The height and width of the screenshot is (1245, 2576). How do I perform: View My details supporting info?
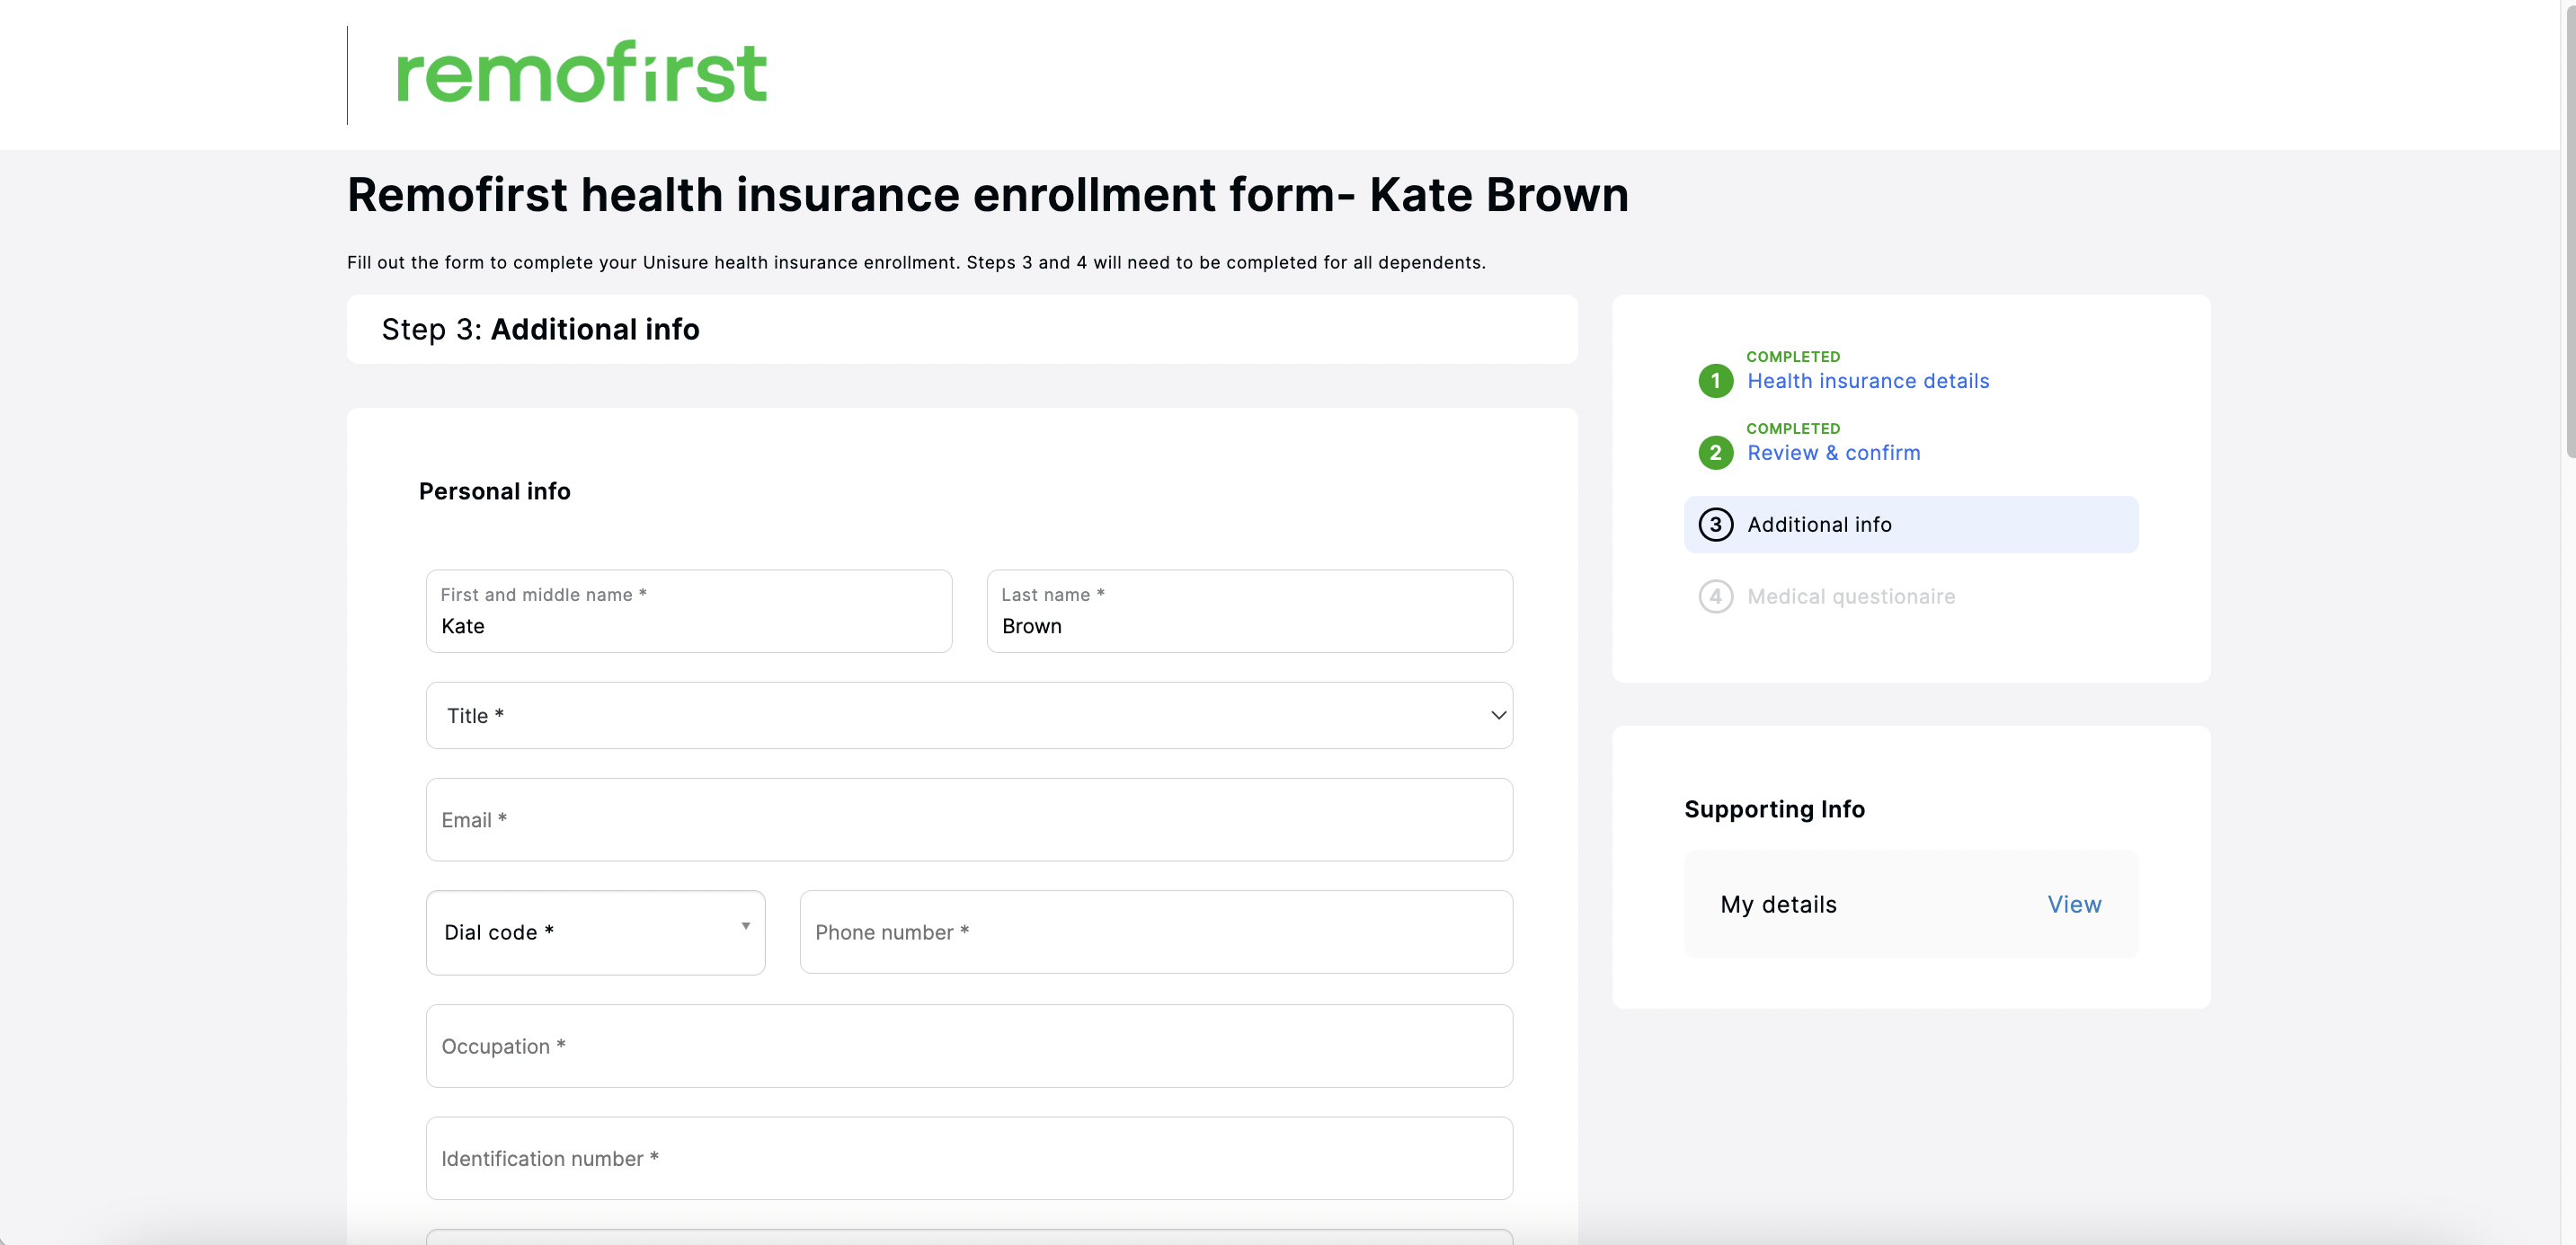coord(2074,905)
